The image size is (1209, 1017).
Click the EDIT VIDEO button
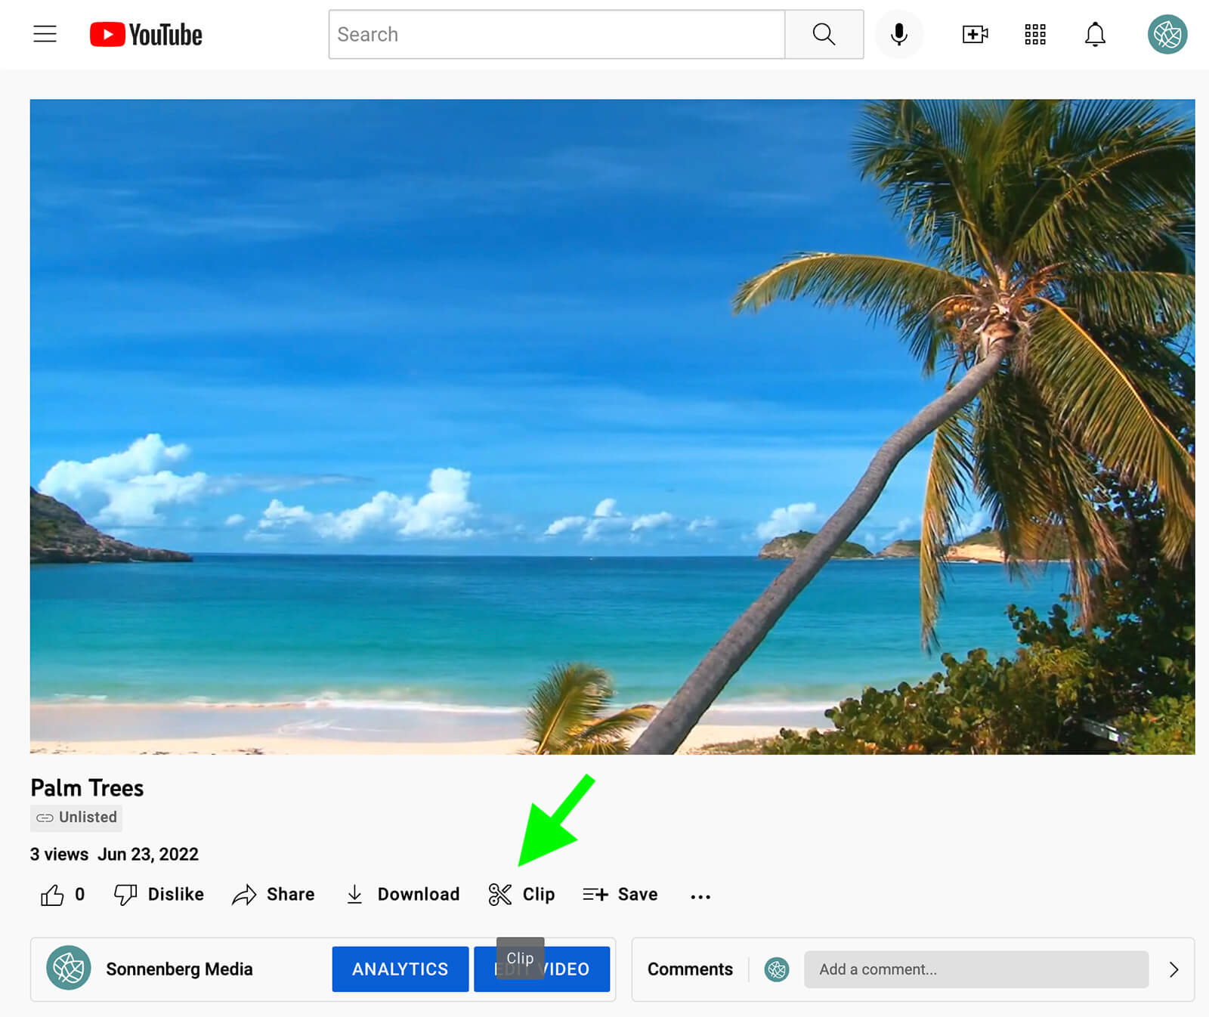(542, 969)
